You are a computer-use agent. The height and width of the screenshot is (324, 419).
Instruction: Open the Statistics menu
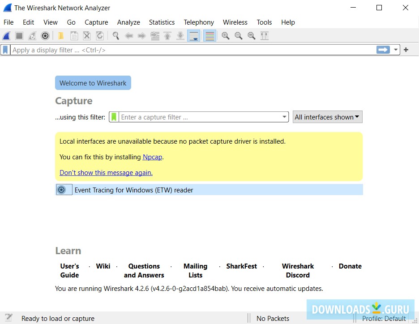(162, 22)
